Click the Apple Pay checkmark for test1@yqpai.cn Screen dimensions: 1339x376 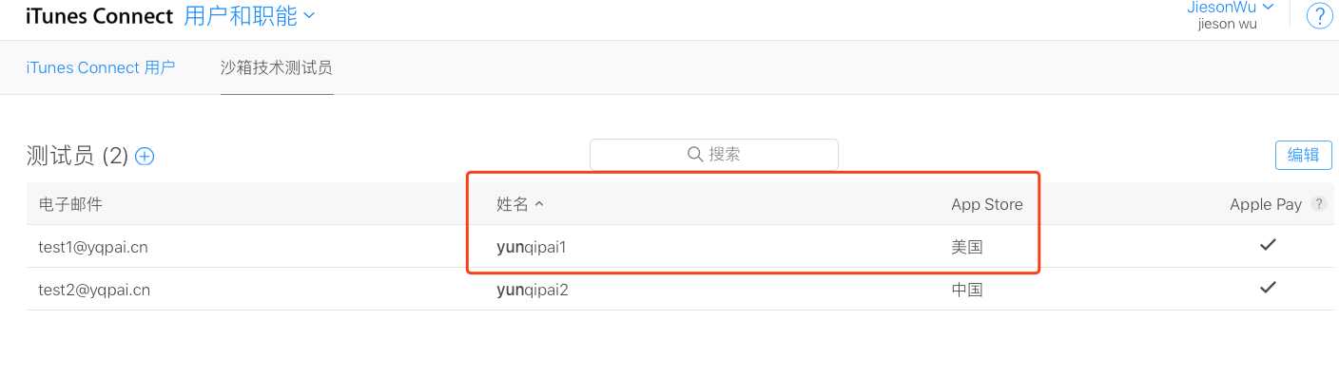(x=1267, y=245)
